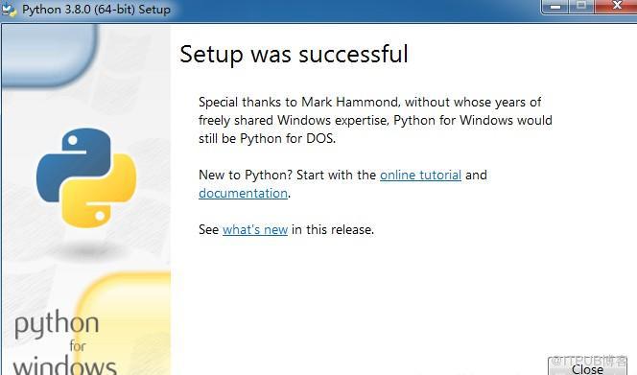
Task: Click the yellow rounded decoration in sidebar
Action: [123, 323]
